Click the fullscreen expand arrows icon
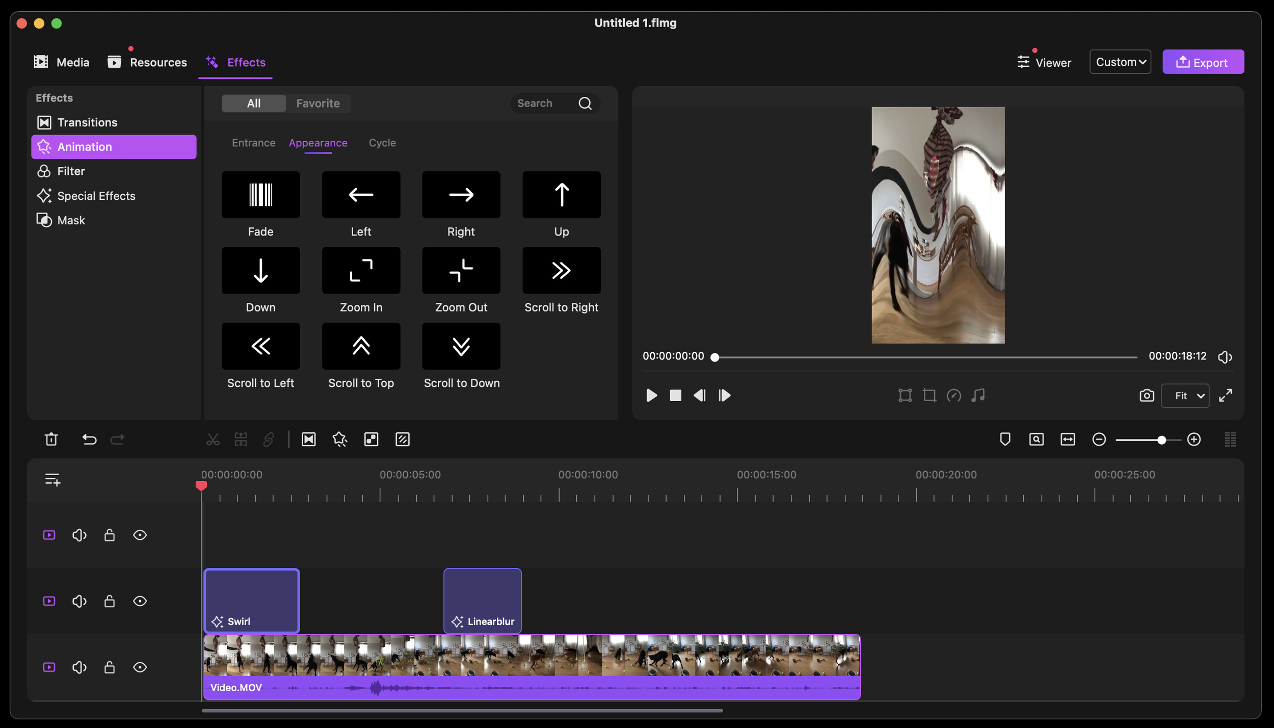Viewport: 1274px width, 728px height. (x=1225, y=396)
